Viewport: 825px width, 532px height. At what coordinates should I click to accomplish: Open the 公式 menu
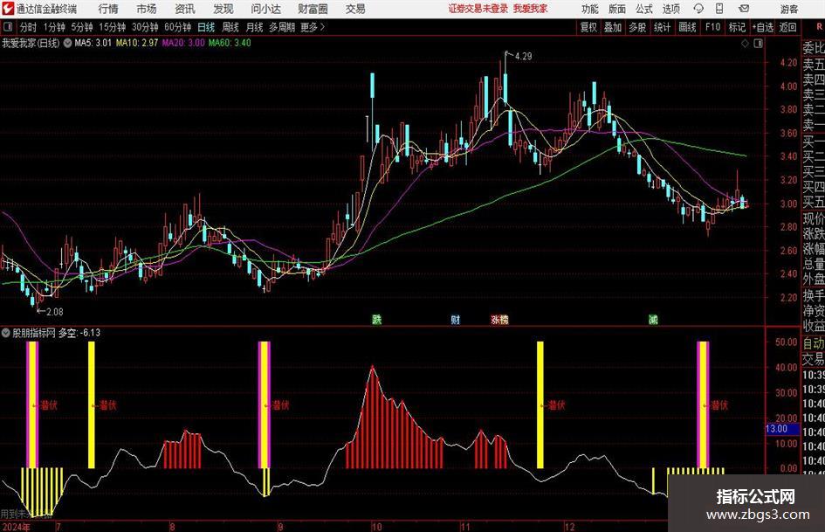pyautogui.click(x=644, y=9)
